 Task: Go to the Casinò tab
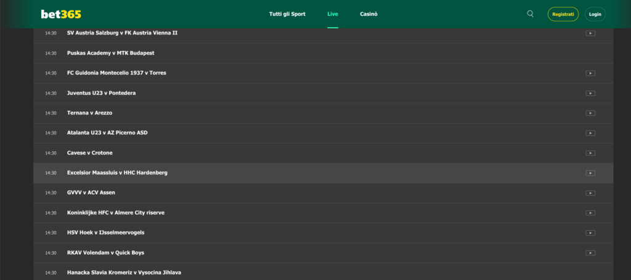[368, 14]
